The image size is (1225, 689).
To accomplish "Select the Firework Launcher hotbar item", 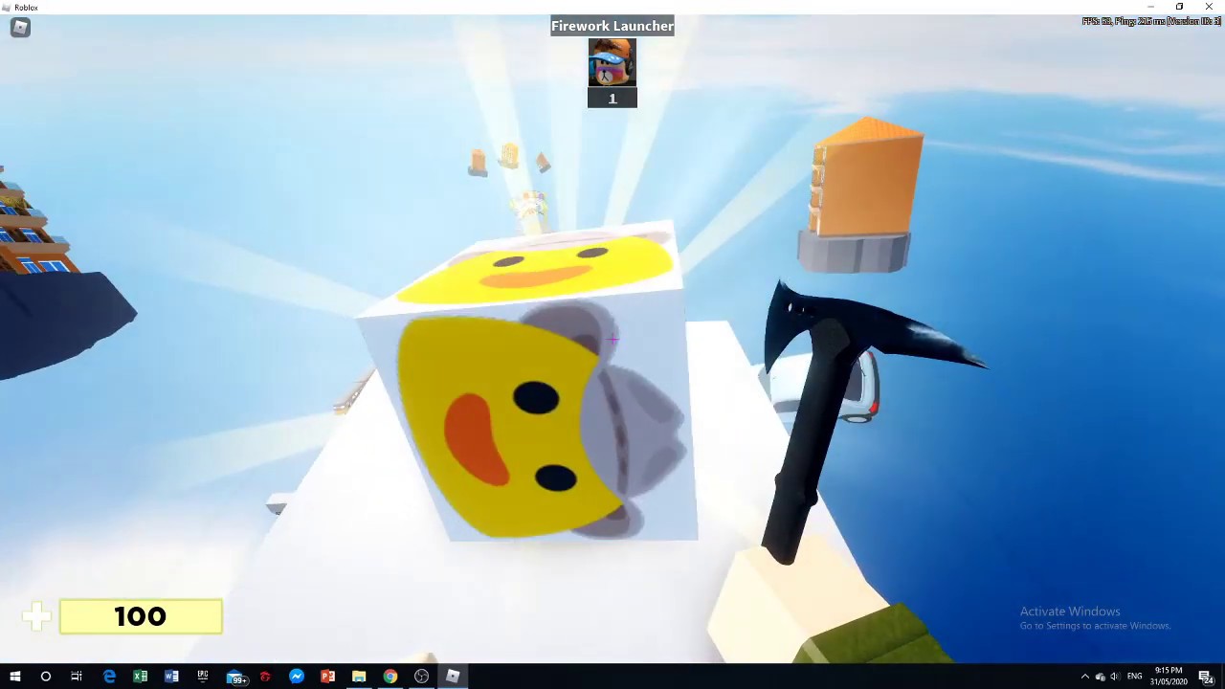I will 612,63.
